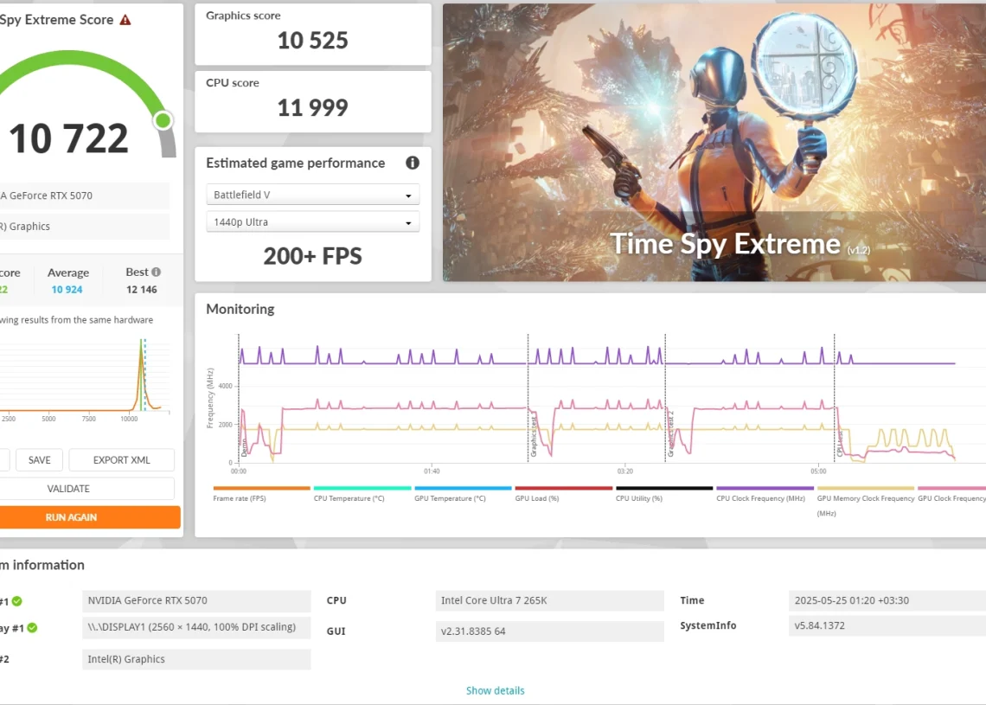Click the Time Spy Extreme banner image
Screen dimensions: 986x705
click(x=714, y=142)
